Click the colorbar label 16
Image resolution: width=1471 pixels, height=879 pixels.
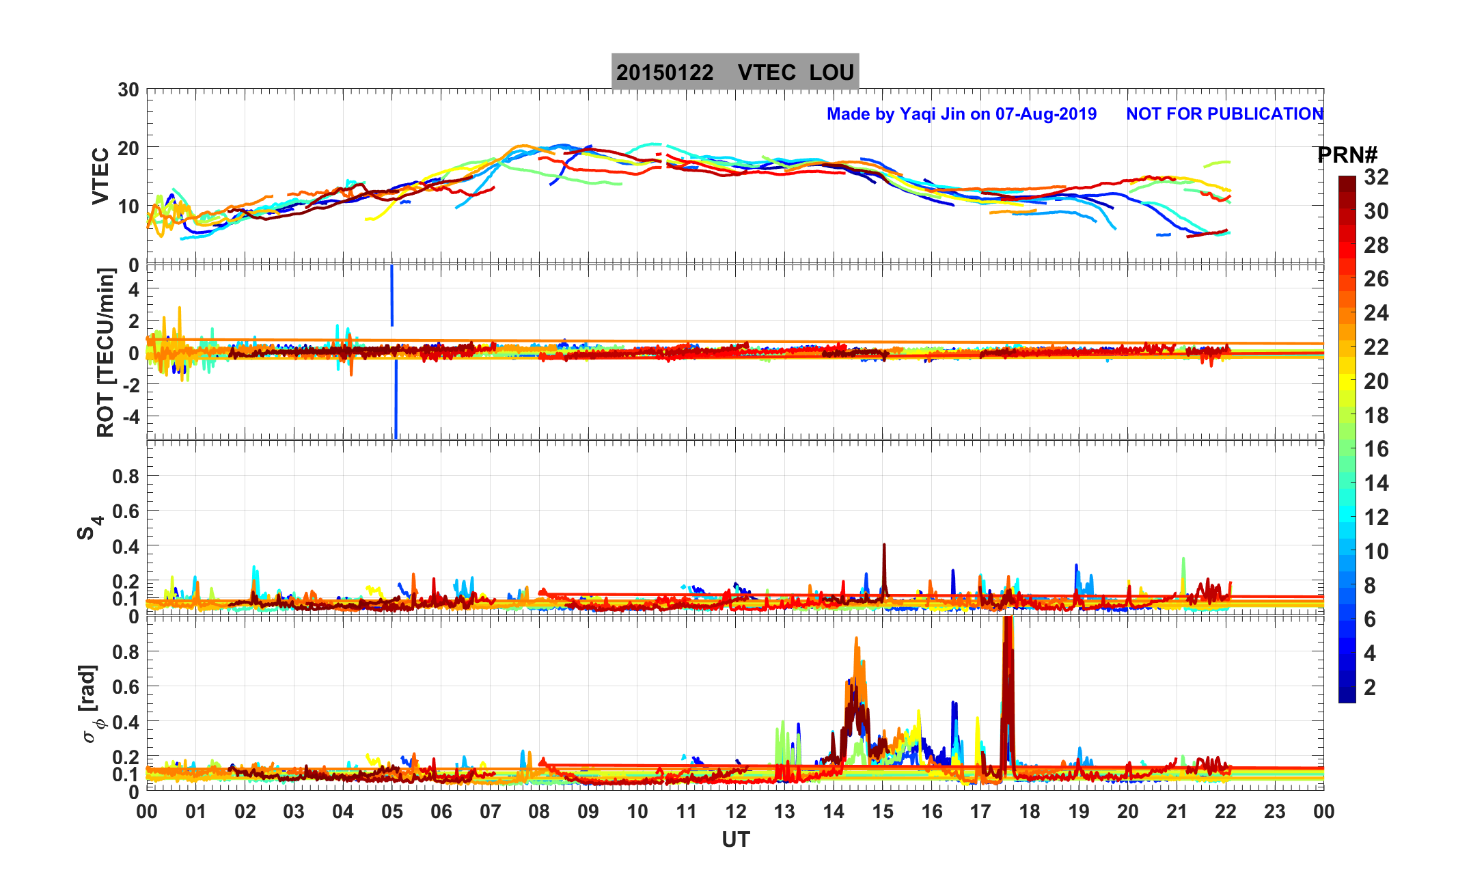1376,449
